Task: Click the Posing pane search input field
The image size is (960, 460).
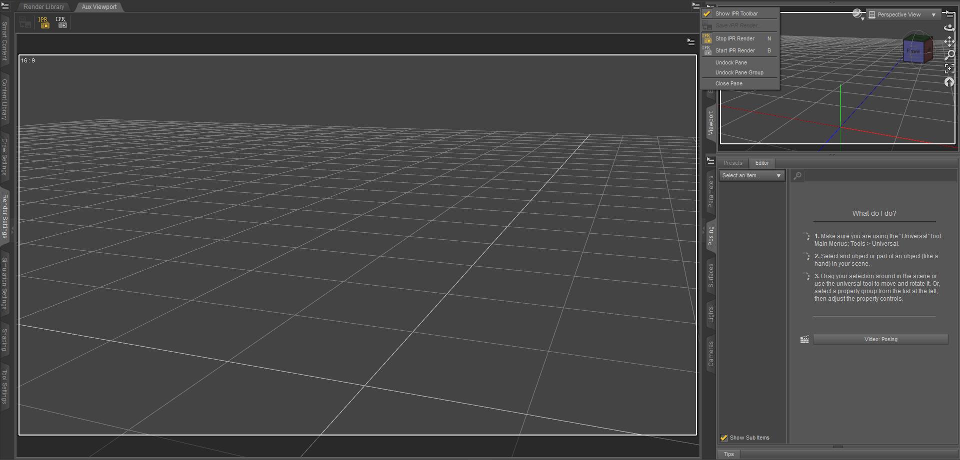Action: (880, 176)
